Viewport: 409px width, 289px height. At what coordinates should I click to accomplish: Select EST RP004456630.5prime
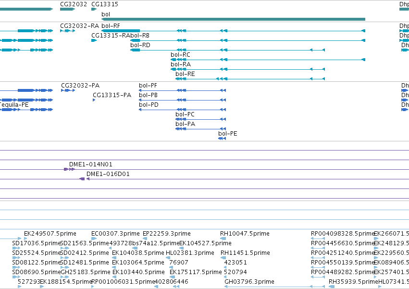pos(343,243)
